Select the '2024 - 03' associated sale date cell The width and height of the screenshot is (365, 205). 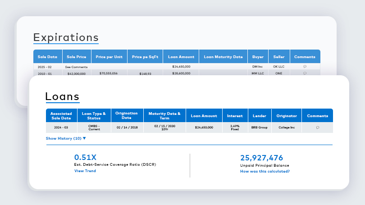pyautogui.click(x=61, y=128)
